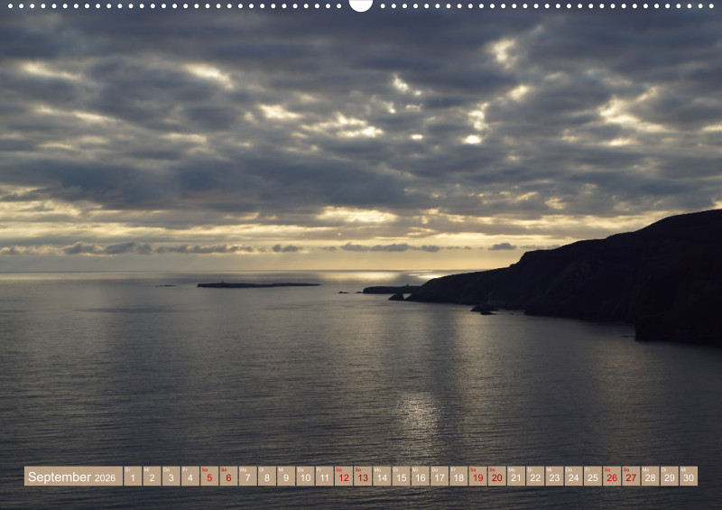Select day 3 in the calendar strip

coord(171,476)
